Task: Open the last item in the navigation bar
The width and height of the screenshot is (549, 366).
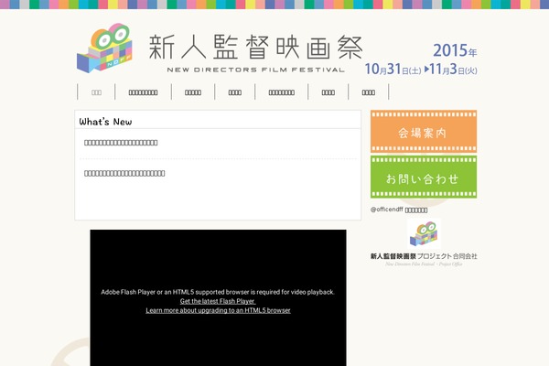Action: (369, 92)
